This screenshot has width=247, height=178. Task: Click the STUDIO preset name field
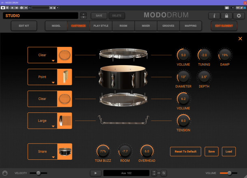(x=40, y=16)
